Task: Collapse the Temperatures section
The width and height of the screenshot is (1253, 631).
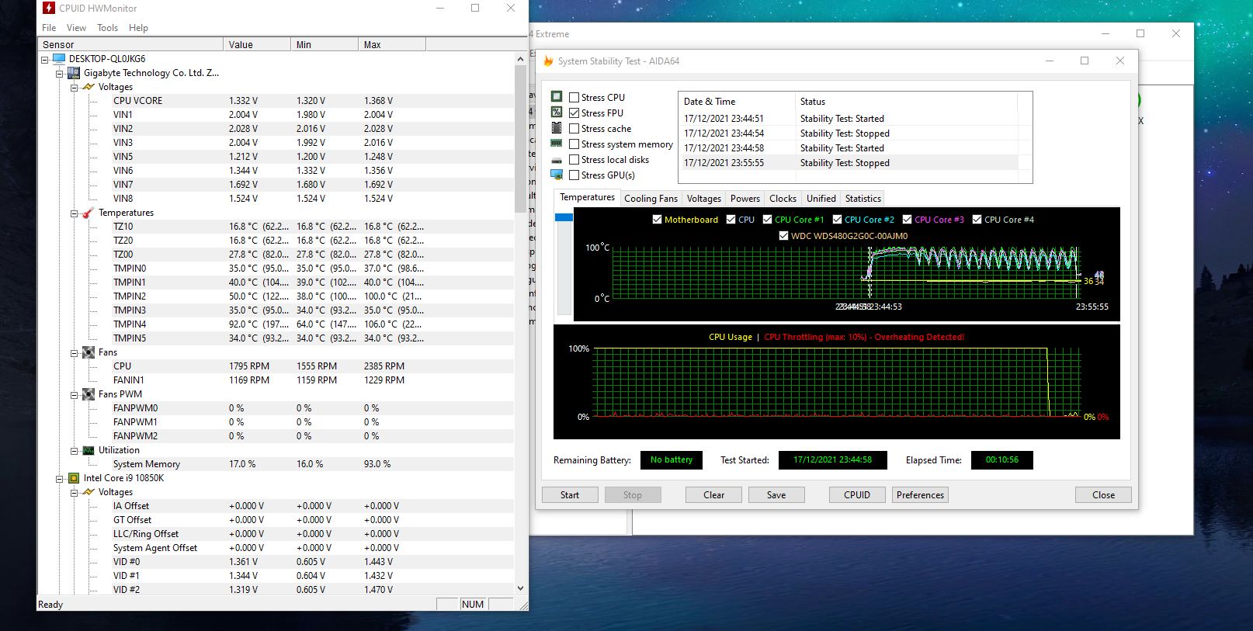Action: pos(75,213)
